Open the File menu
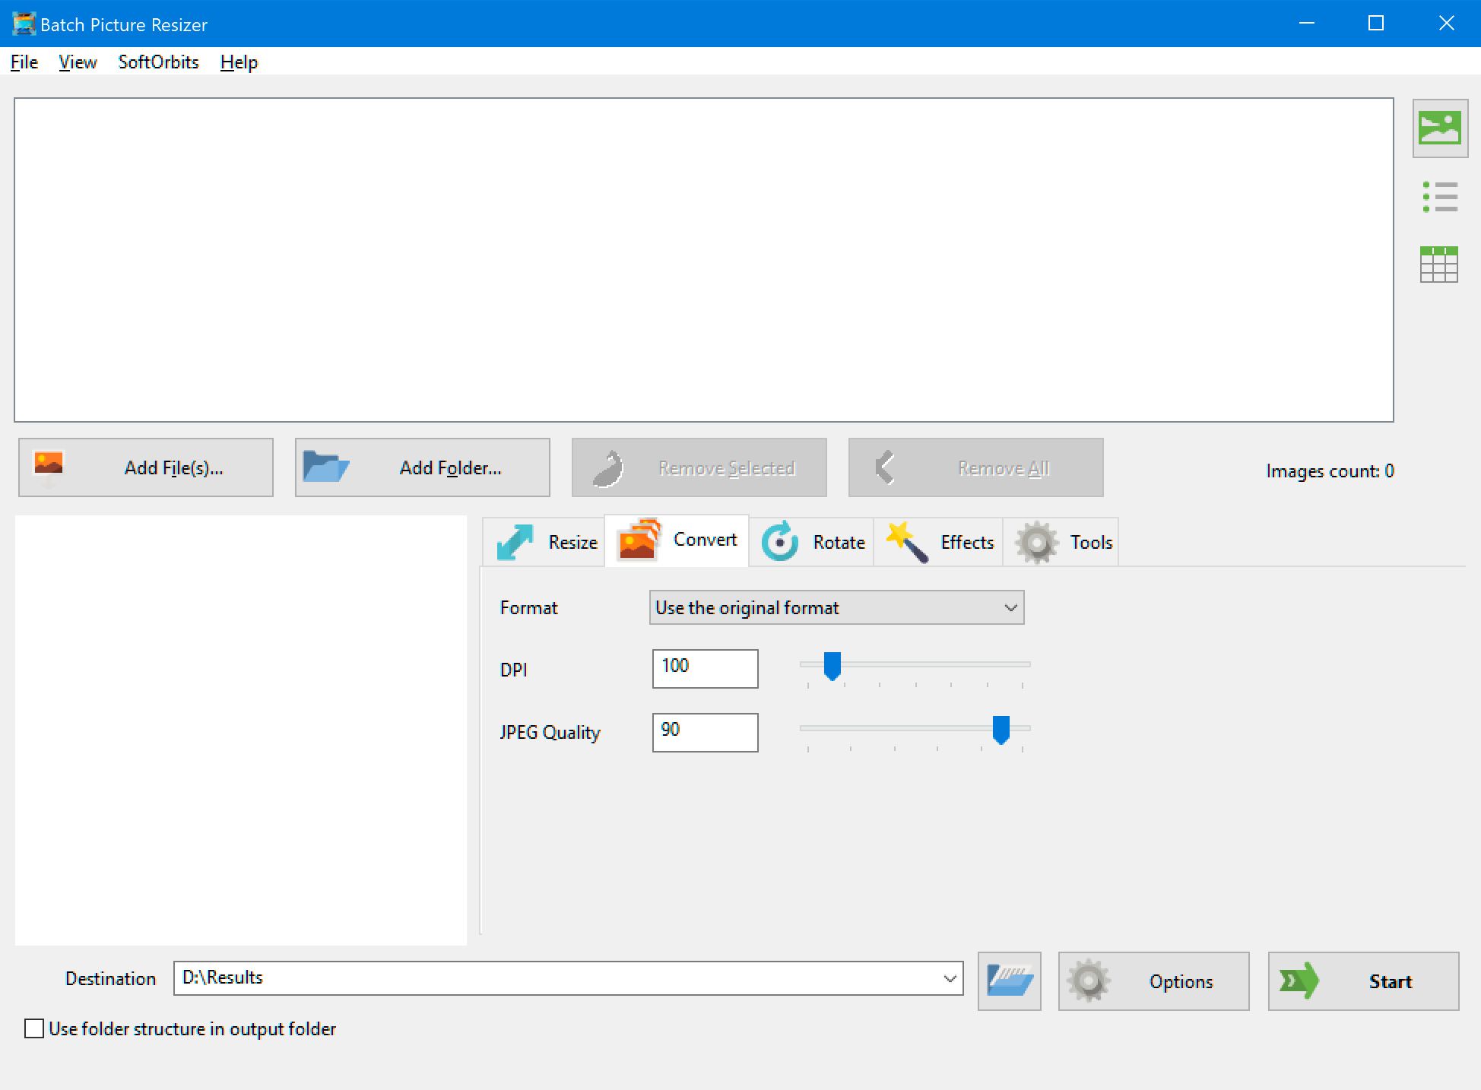 point(24,62)
